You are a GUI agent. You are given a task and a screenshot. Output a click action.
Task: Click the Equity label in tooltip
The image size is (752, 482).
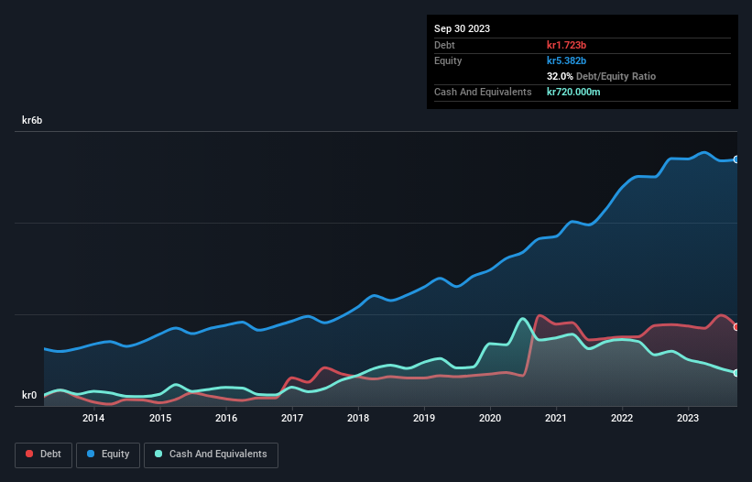[448, 60]
